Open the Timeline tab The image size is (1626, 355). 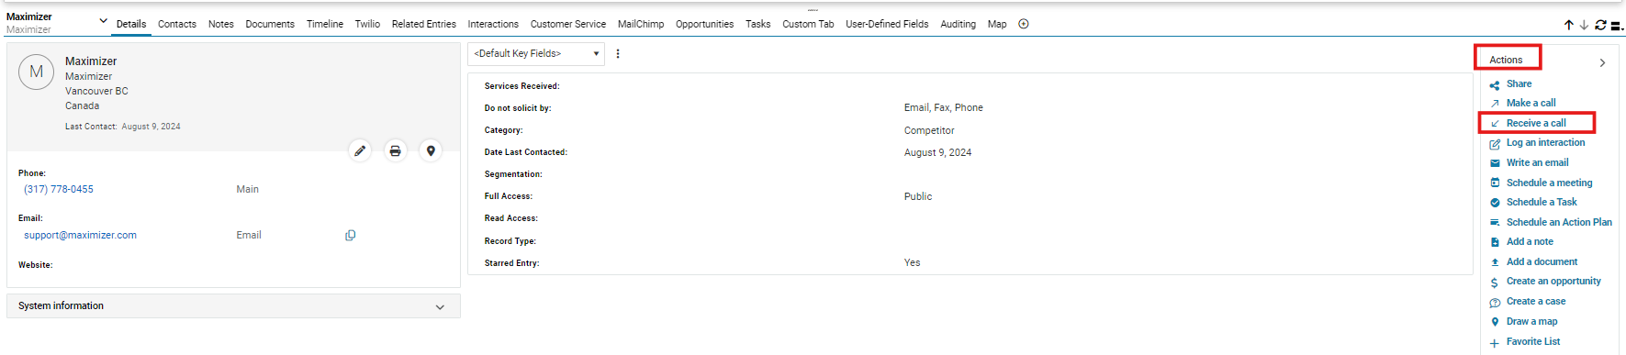(325, 24)
